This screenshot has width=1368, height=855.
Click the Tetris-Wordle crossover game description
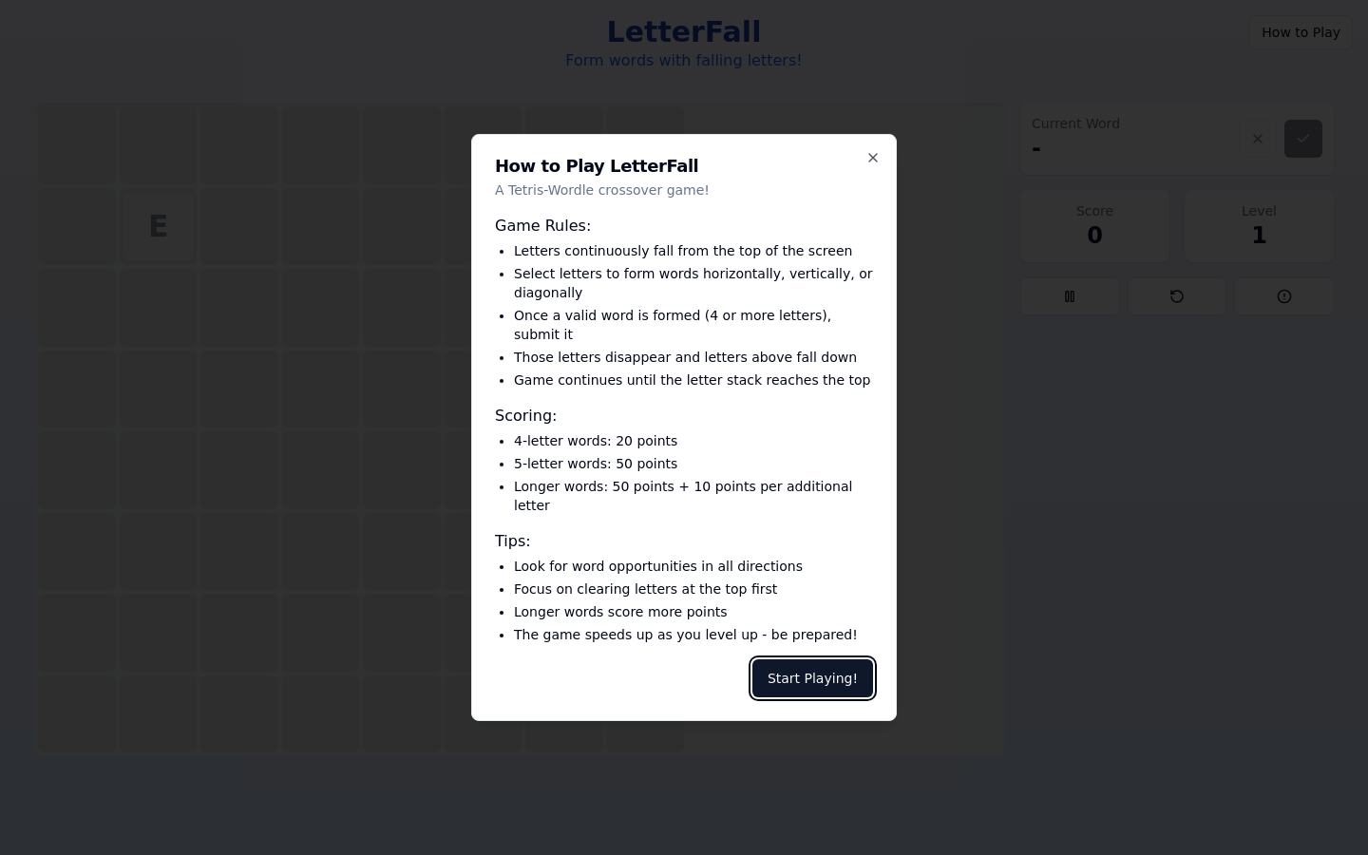601,190
